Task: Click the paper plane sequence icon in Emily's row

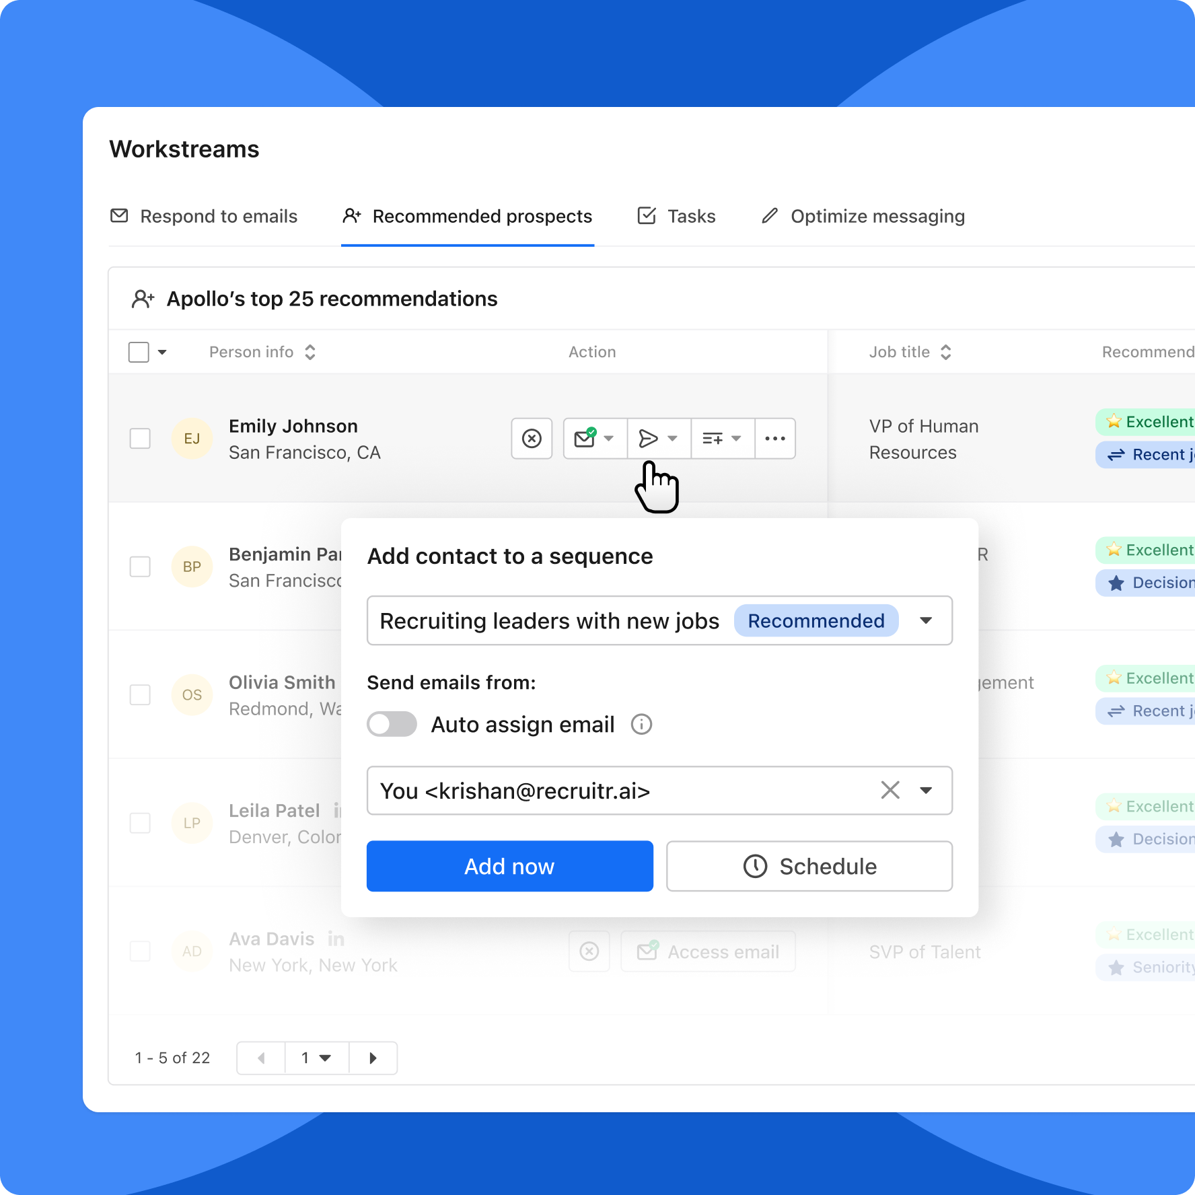Action: point(648,438)
